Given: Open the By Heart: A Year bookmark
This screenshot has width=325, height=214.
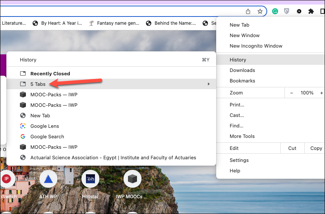Looking at the screenshot, I should coord(57,23).
